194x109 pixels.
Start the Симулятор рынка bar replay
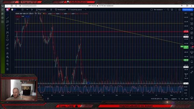coord(75,9)
